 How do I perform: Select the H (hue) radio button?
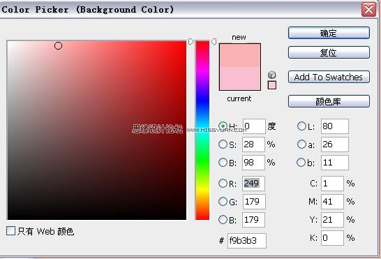pyautogui.click(x=223, y=126)
